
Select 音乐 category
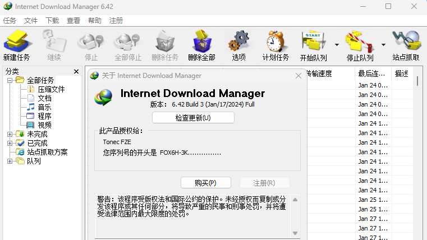(44, 107)
